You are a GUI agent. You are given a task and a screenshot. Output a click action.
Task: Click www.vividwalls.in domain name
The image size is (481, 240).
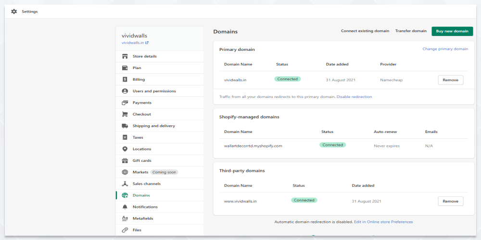pos(240,202)
